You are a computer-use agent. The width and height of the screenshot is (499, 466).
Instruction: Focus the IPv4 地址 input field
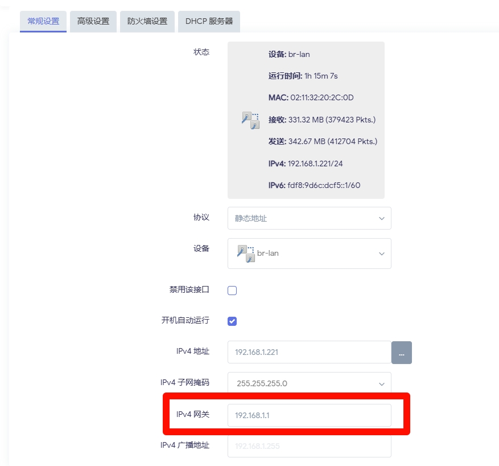click(x=309, y=352)
